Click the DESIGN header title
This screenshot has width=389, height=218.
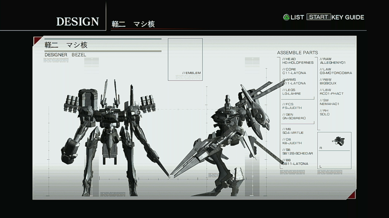tap(77, 22)
